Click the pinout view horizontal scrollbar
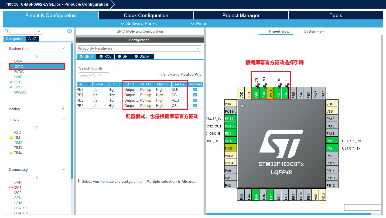386x218 pixels. 289,214
